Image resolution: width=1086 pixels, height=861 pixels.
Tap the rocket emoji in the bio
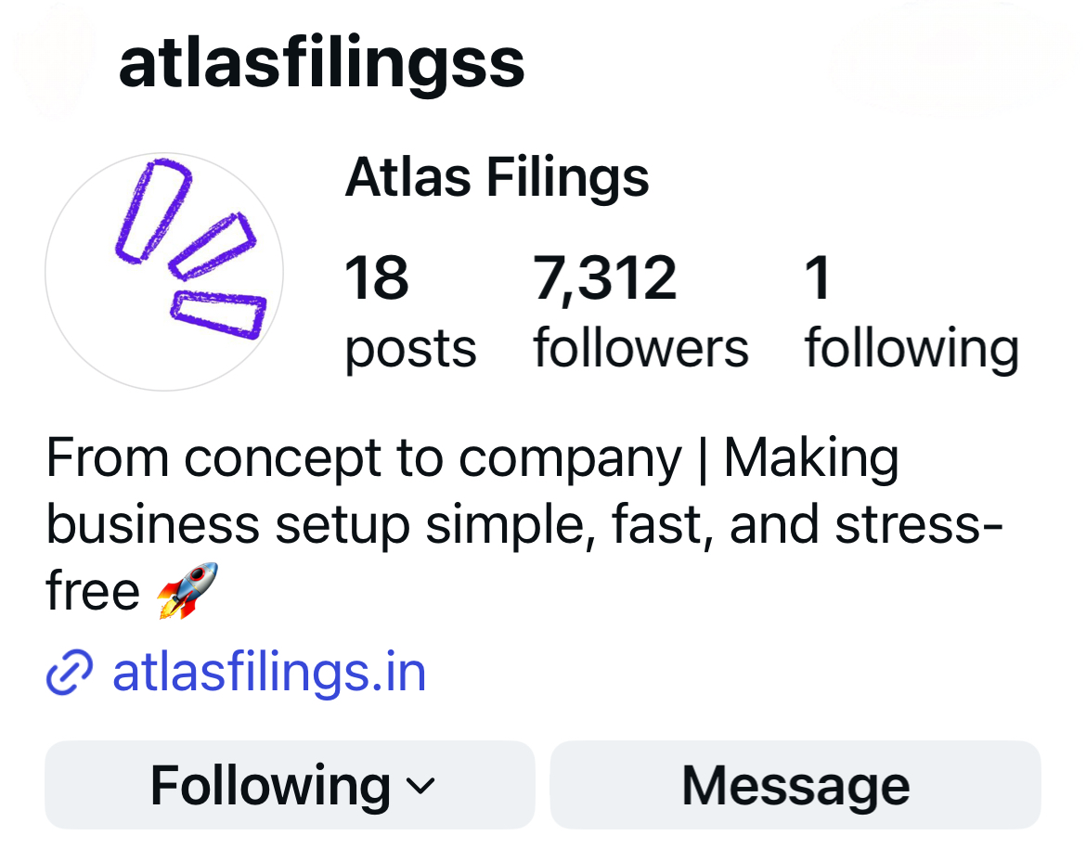[x=187, y=590]
